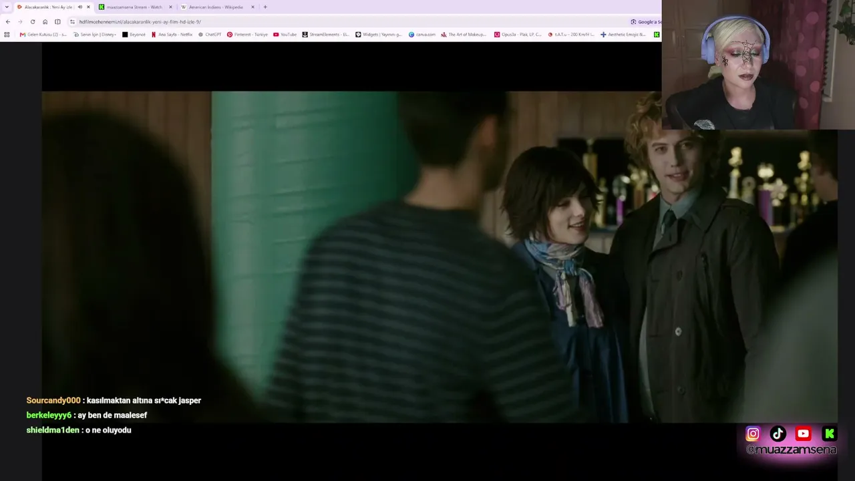Close the muazzamsena Stream tab

[x=170, y=7]
